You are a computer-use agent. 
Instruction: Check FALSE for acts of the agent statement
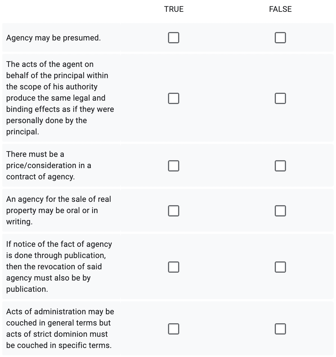(280, 98)
